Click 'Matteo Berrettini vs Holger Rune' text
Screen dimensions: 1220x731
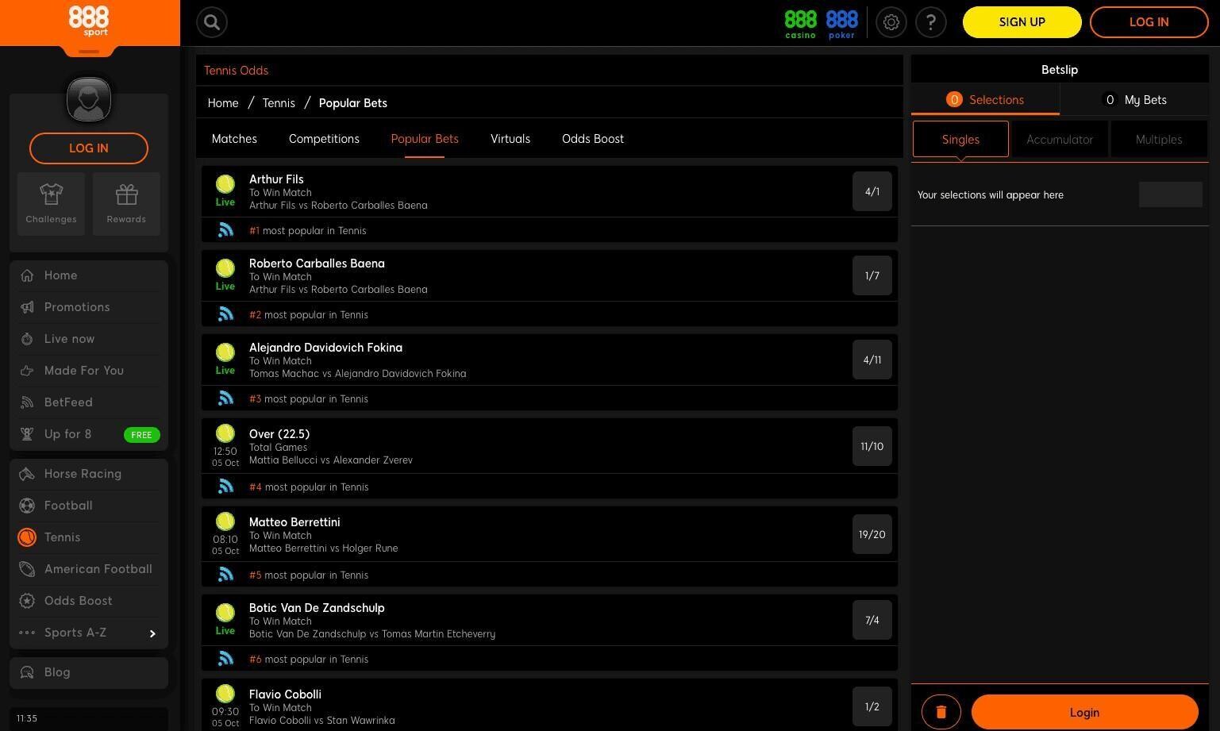point(324,548)
